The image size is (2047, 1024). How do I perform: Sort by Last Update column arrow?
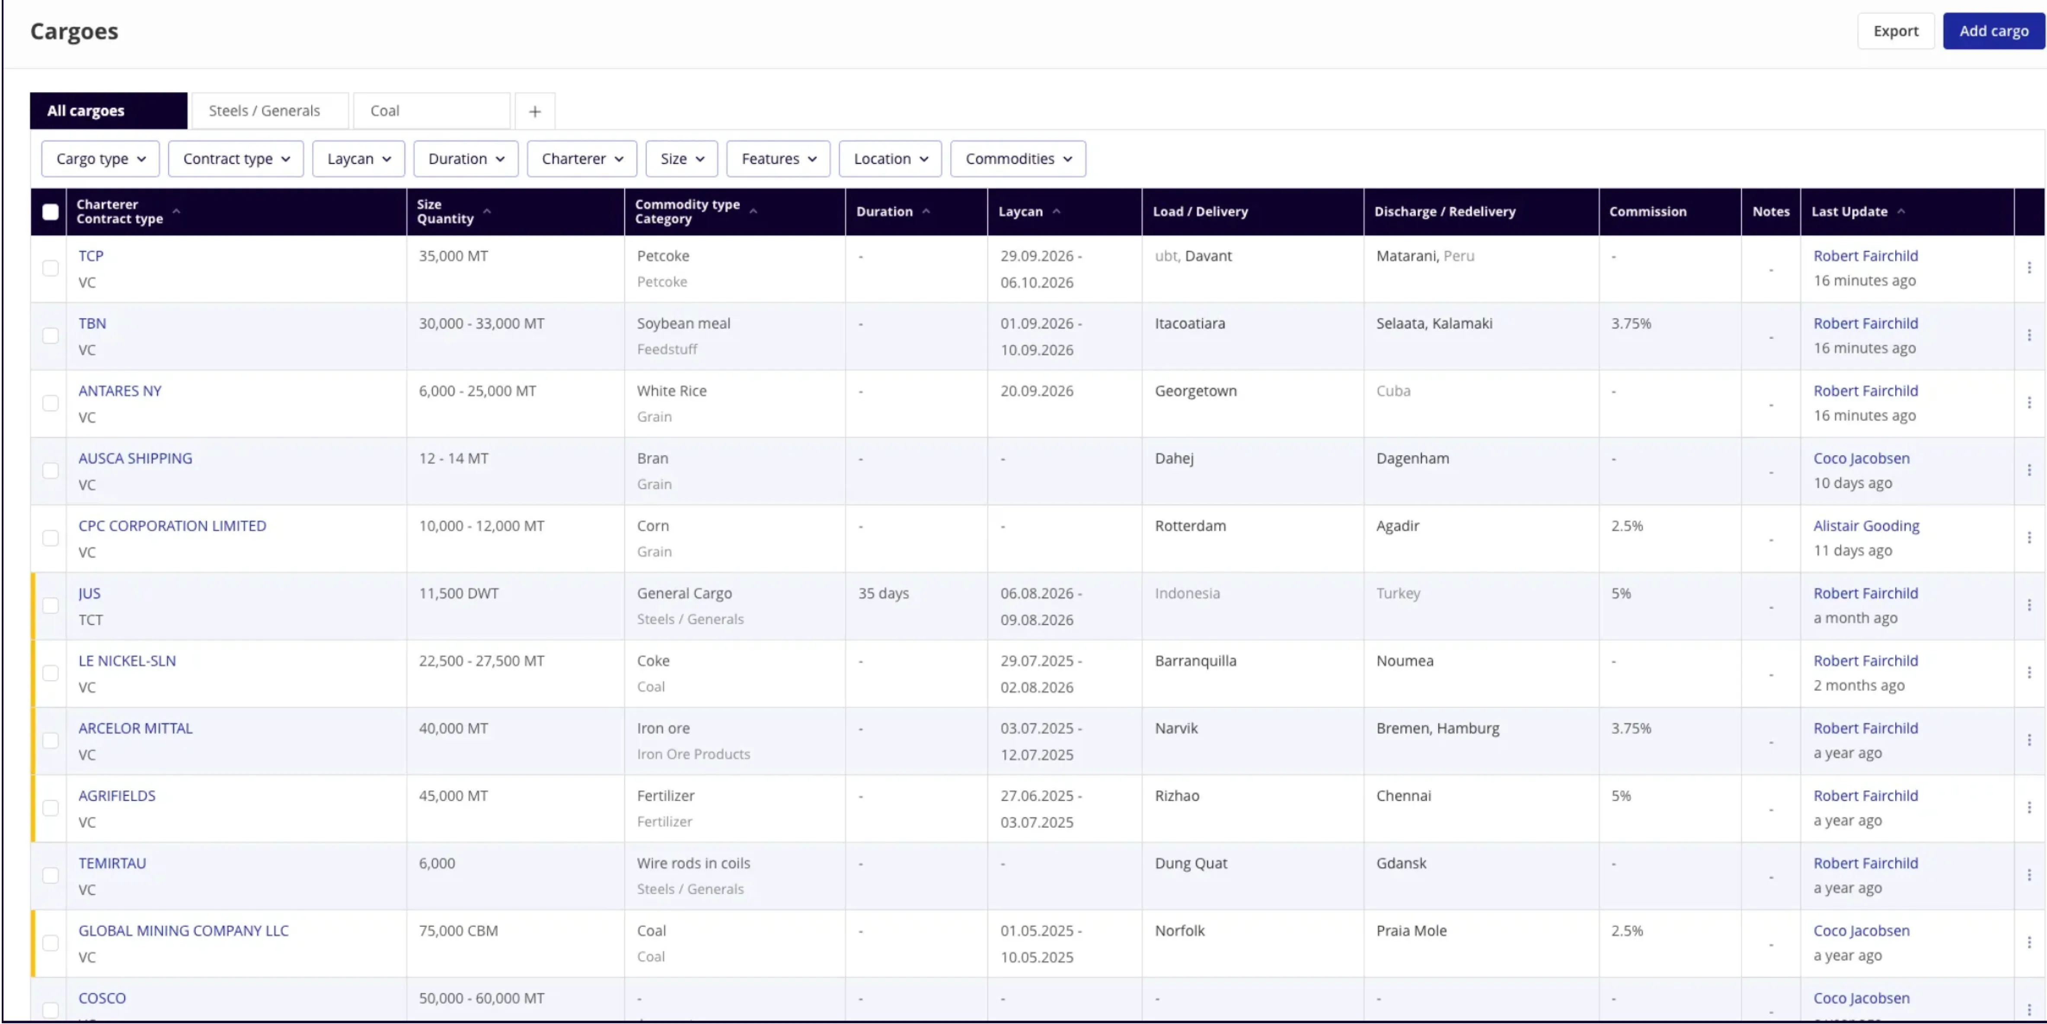tap(1901, 211)
